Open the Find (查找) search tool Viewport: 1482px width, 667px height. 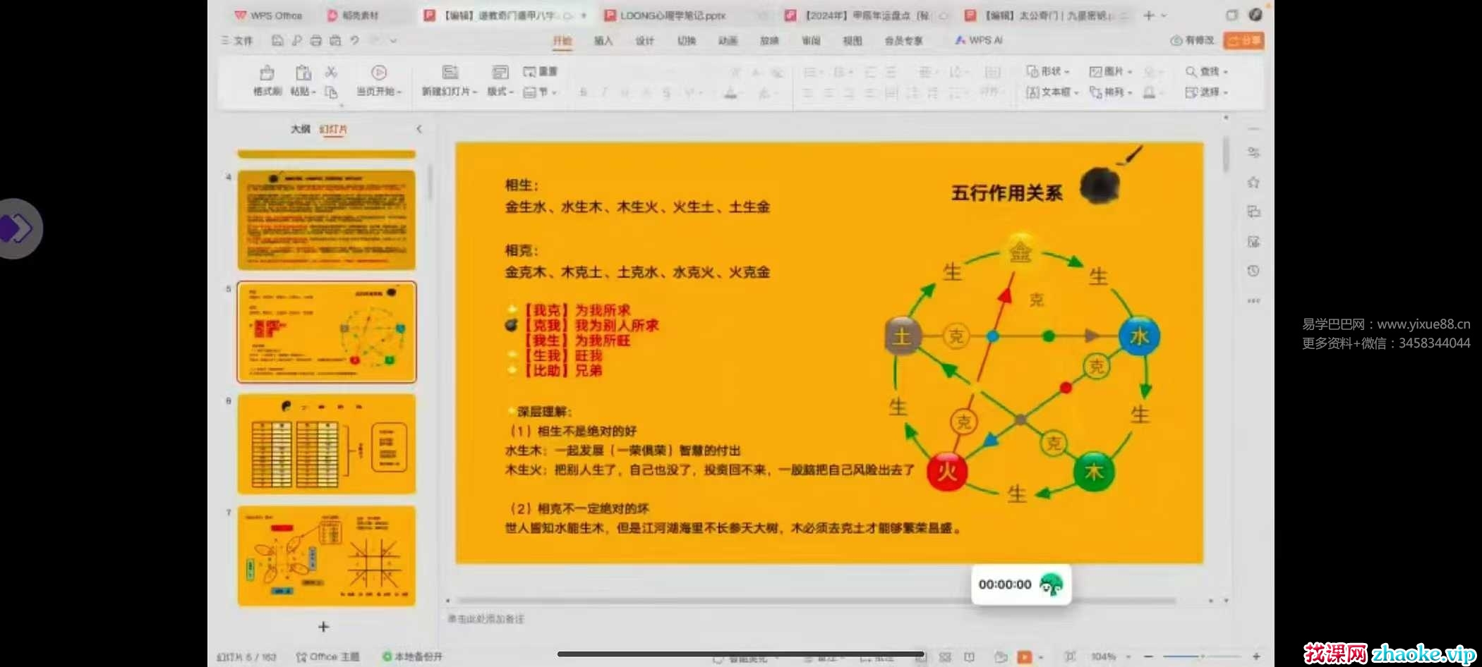[x=1207, y=72]
